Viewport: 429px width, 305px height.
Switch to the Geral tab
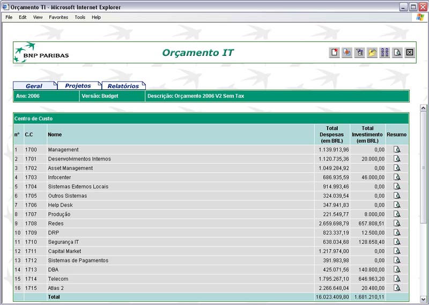click(35, 86)
